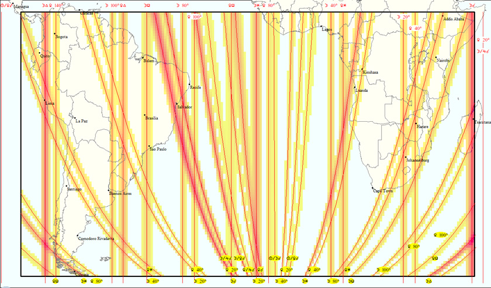491x288 pixels.
Task: Select the Lagos city marker
Action: point(321,26)
